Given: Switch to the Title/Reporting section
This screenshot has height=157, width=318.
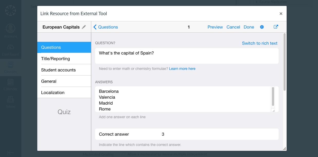Looking at the screenshot, I should point(64,59).
